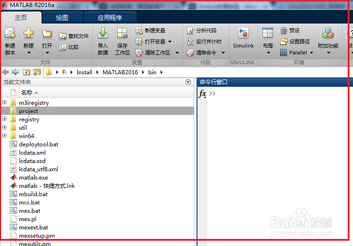Click the Layout (布局) icon
The width and height of the screenshot is (353, 246).
[268, 33]
